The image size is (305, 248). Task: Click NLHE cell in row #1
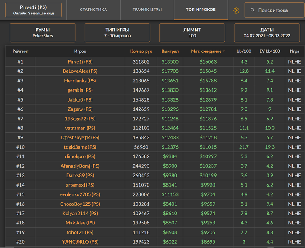pyautogui.click(x=295, y=61)
